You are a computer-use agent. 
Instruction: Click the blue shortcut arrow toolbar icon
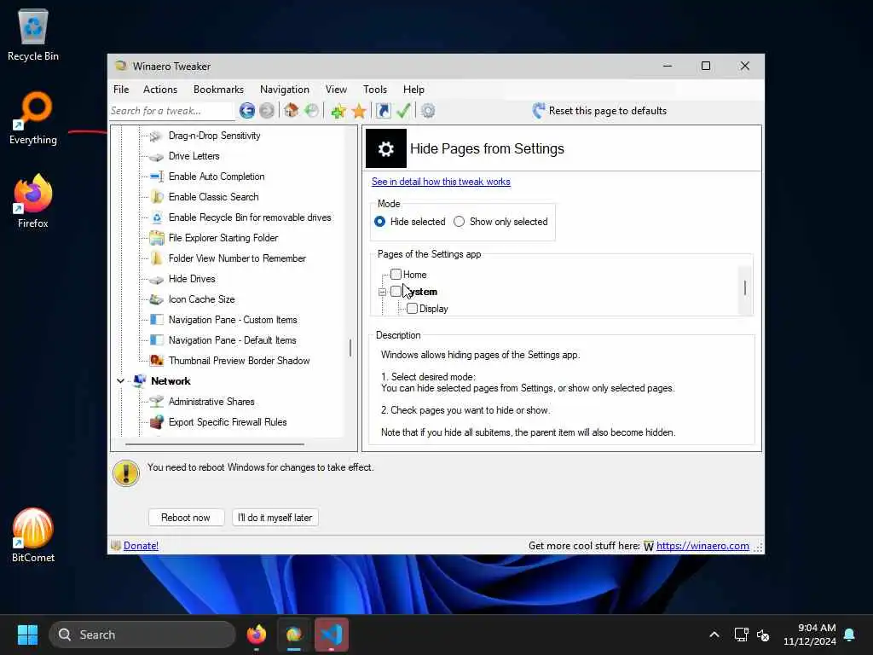(383, 111)
